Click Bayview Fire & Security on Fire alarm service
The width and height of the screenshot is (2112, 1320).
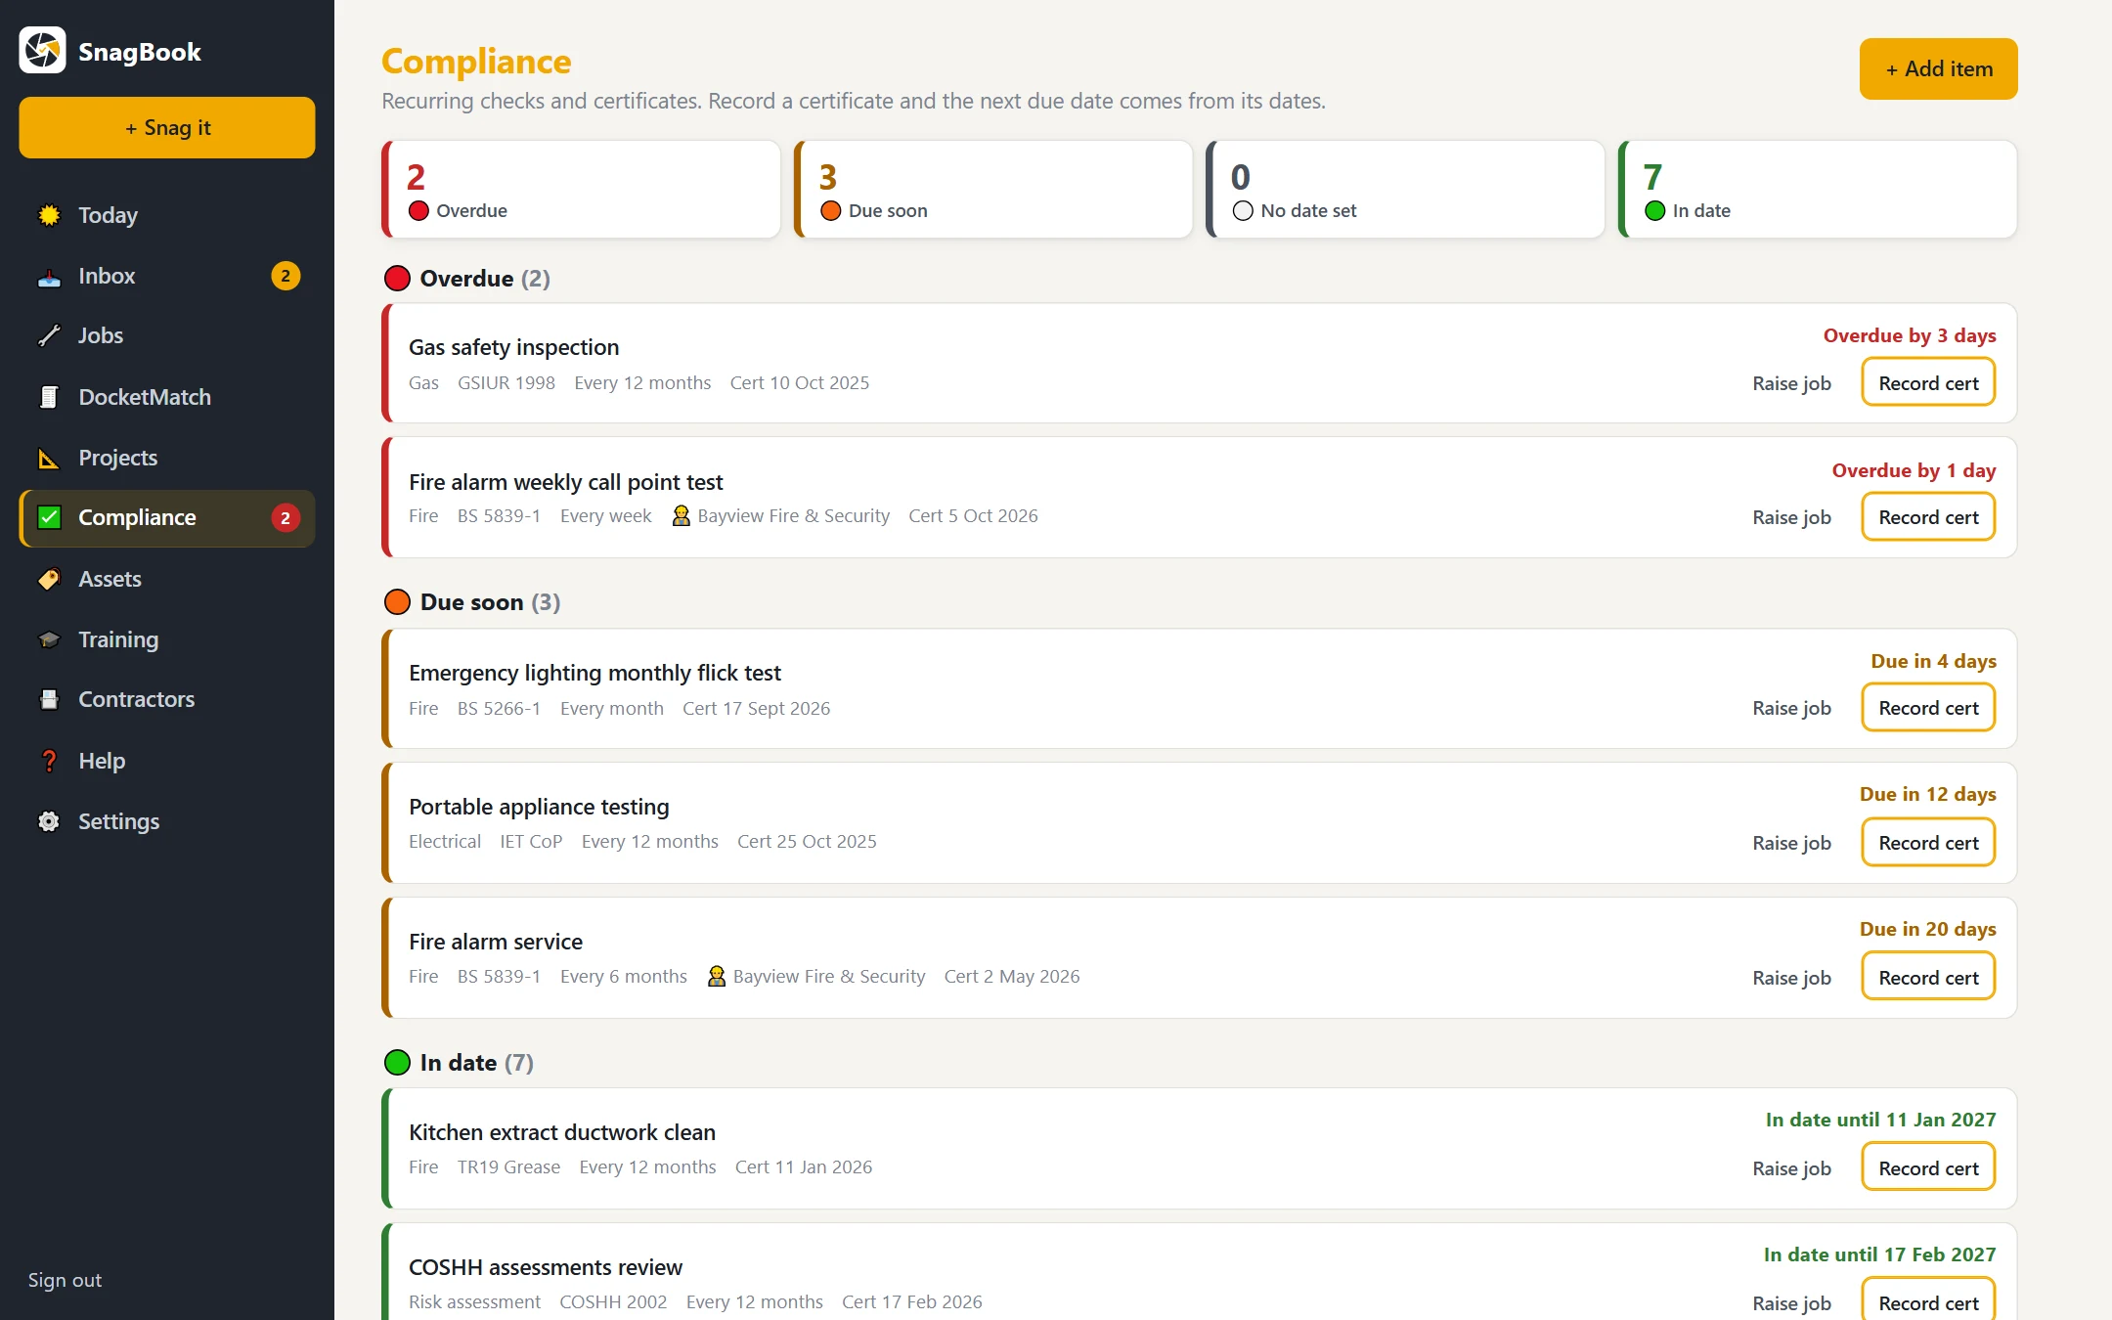point(828,976)
